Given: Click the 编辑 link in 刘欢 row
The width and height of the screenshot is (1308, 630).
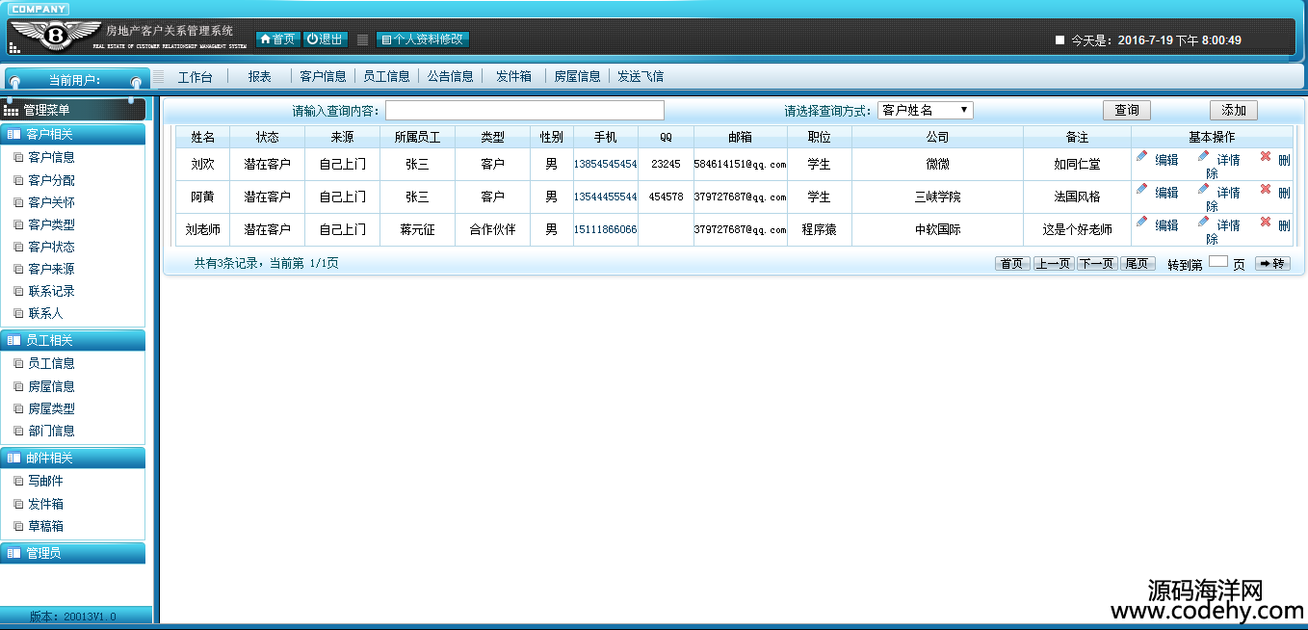Looking at the screenshot, I should coord(1166,160).
